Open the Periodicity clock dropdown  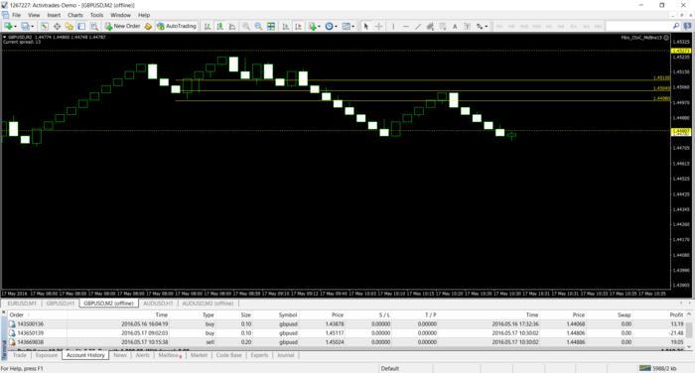point(331,27)
